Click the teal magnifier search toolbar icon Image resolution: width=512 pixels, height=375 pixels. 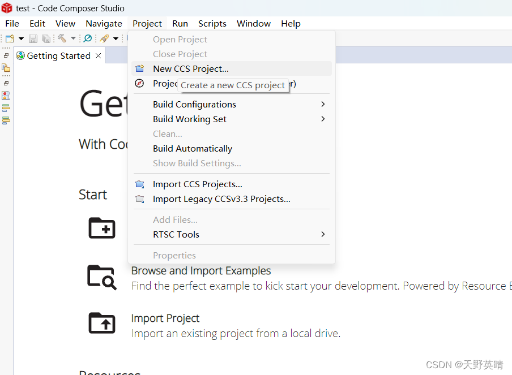[88, 38]
